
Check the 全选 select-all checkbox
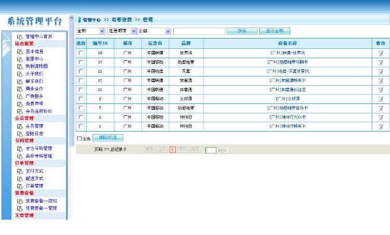[80, 138]
